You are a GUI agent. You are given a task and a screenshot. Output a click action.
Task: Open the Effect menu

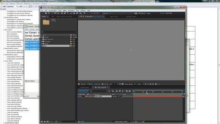coord(65,11)
